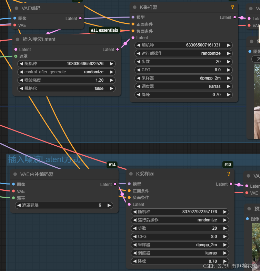Select the 插入噪波Latent方式 group title
The height and width of the screenshot is (271, 260).
[x=44, y=159]
